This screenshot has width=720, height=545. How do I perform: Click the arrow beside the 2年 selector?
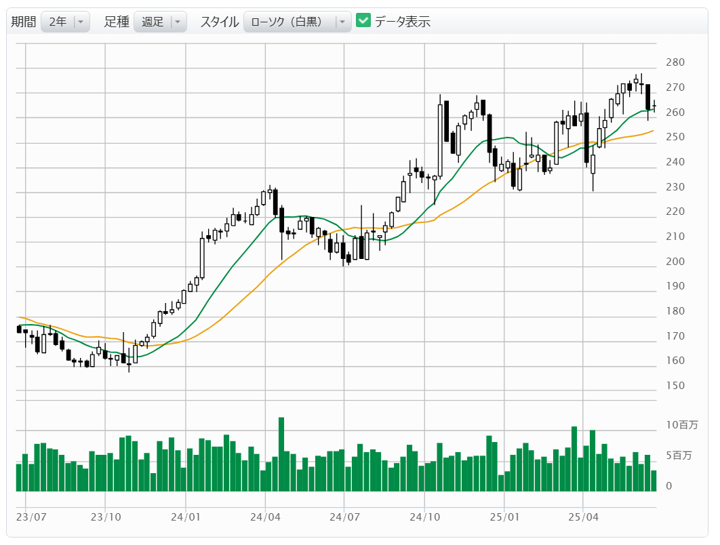click(x=81, y=22)
